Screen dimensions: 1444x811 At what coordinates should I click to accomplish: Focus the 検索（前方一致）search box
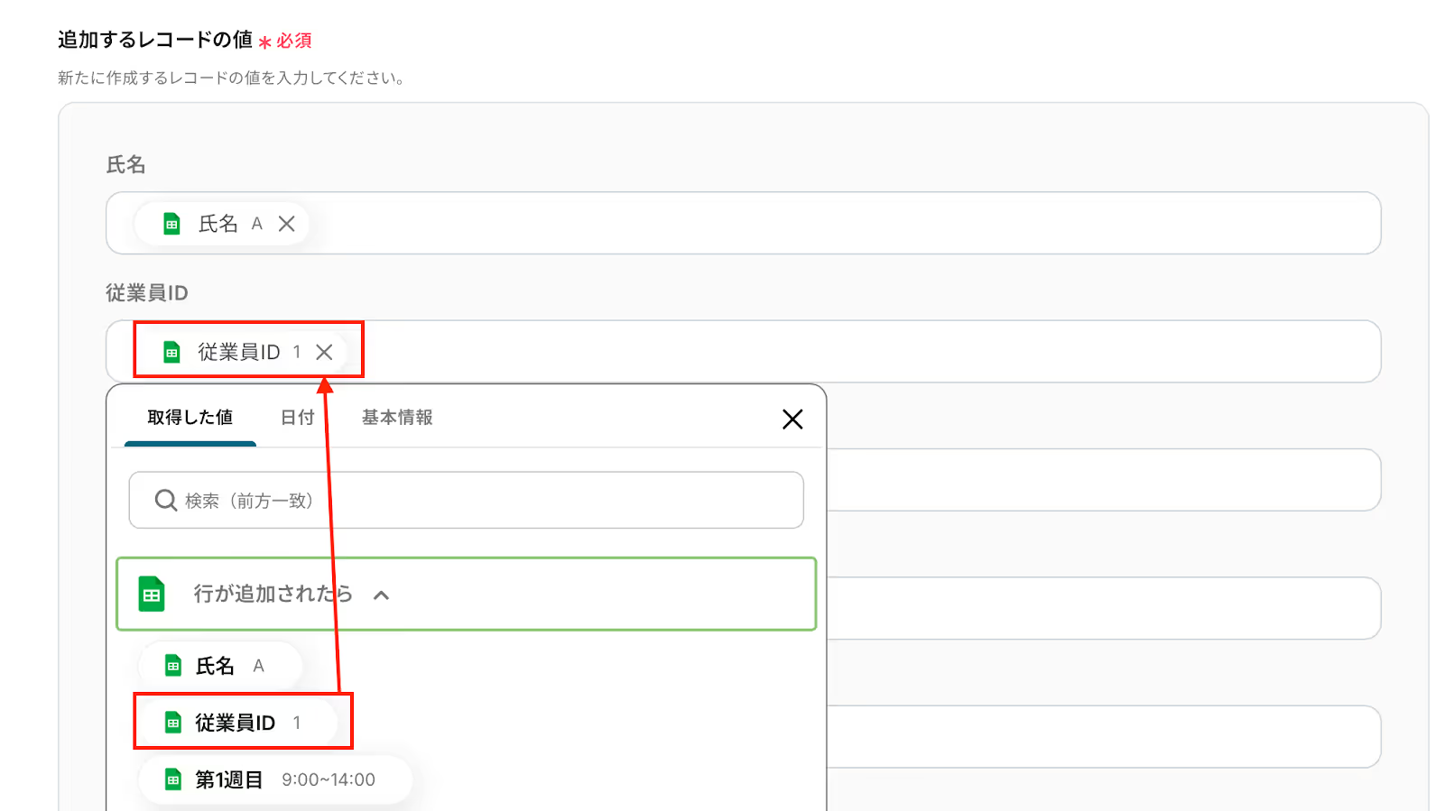point(467,500)
